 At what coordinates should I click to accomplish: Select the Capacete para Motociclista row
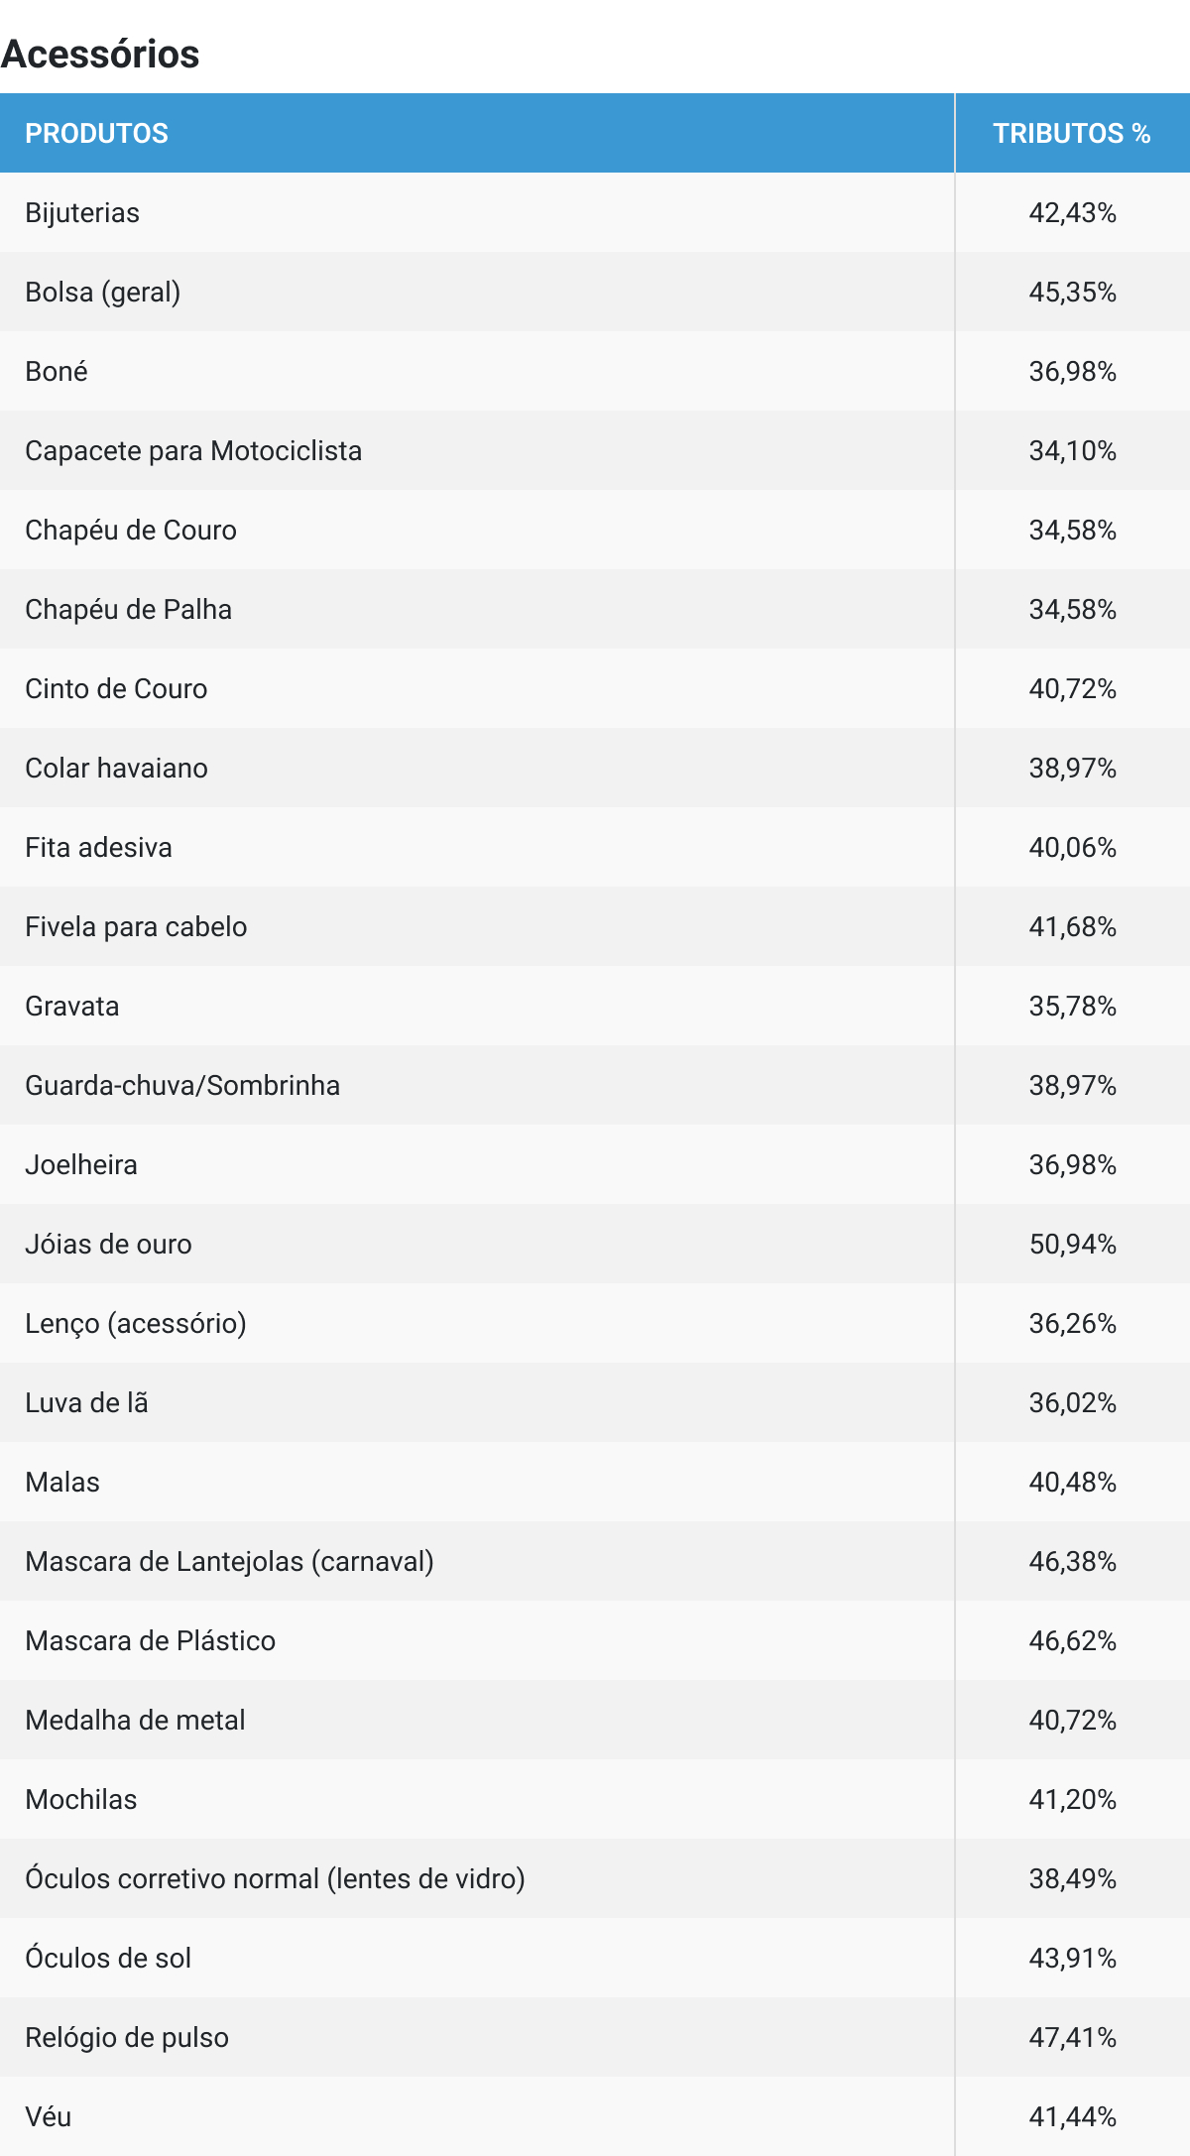[193, 450]
